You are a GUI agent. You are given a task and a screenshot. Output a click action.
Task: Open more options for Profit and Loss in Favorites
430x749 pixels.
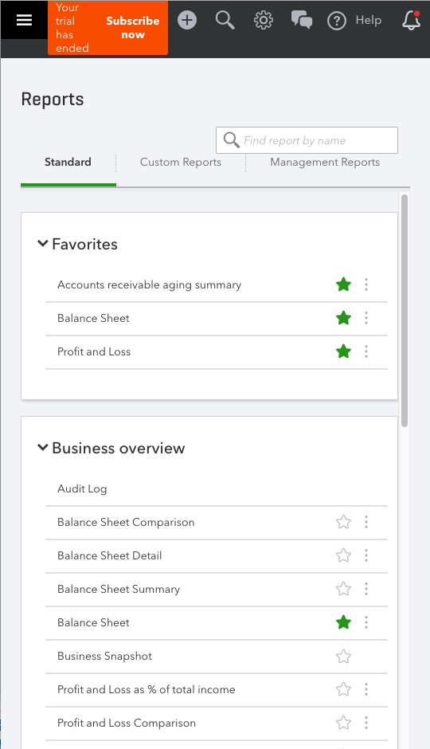[366, 351]
